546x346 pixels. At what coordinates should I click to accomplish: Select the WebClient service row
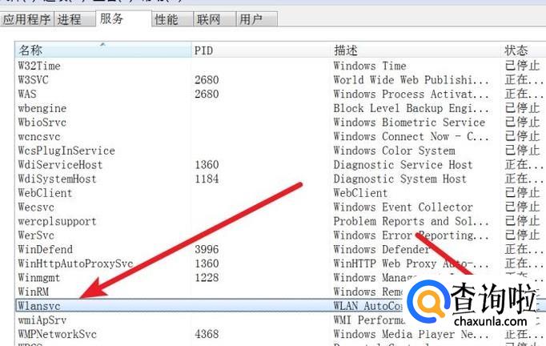coord(45,193)
